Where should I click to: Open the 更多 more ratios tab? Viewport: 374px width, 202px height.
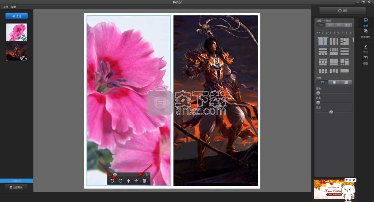347,25
